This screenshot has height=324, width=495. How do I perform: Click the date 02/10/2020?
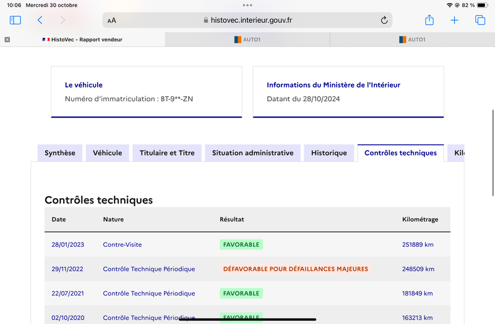tap(68, 318)
